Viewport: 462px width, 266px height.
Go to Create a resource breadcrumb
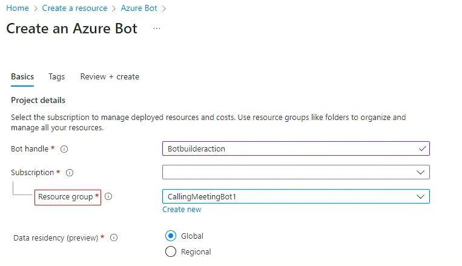tap(74, 8)
